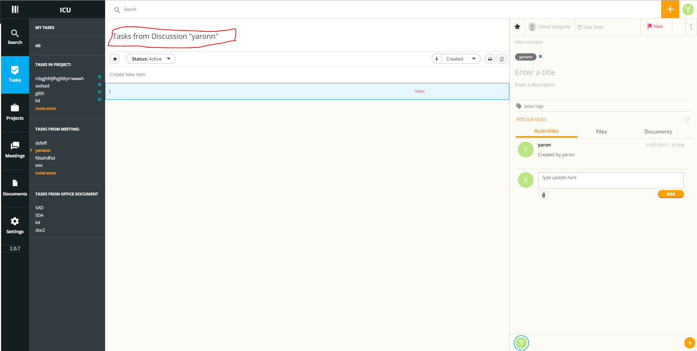The height and width of the screenshot is (351, 697).
Task: Select yaronn meeting in sidebar
Action: [x=43, y=150]
